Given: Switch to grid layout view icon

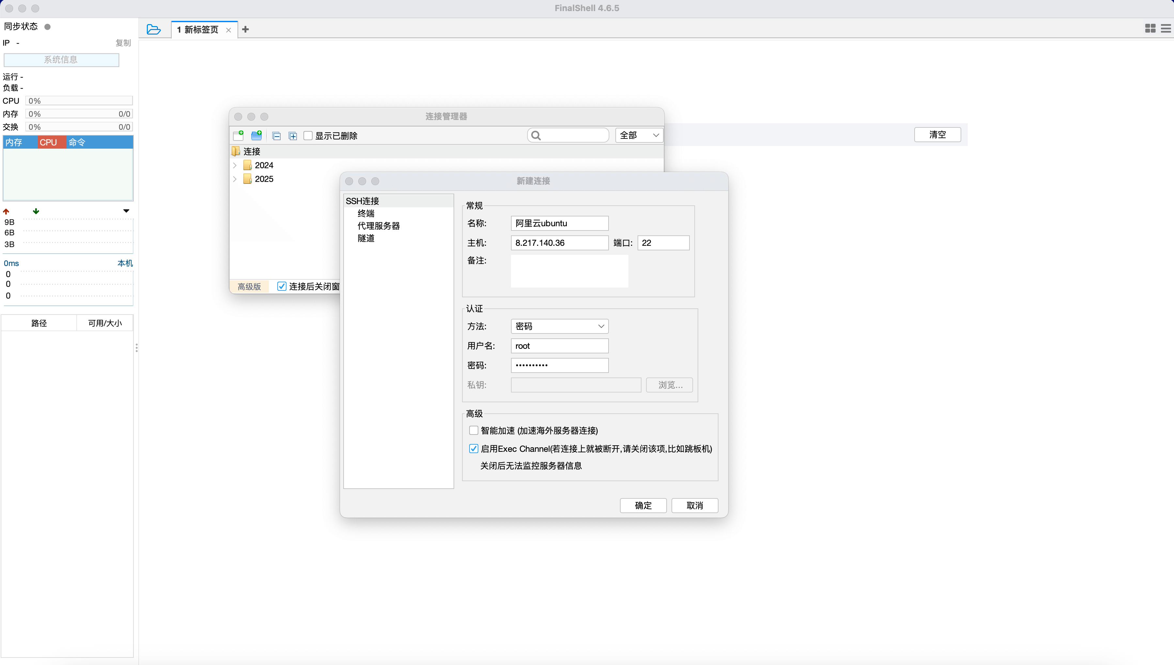Looking at the screenshot, I should point(1150,29).
